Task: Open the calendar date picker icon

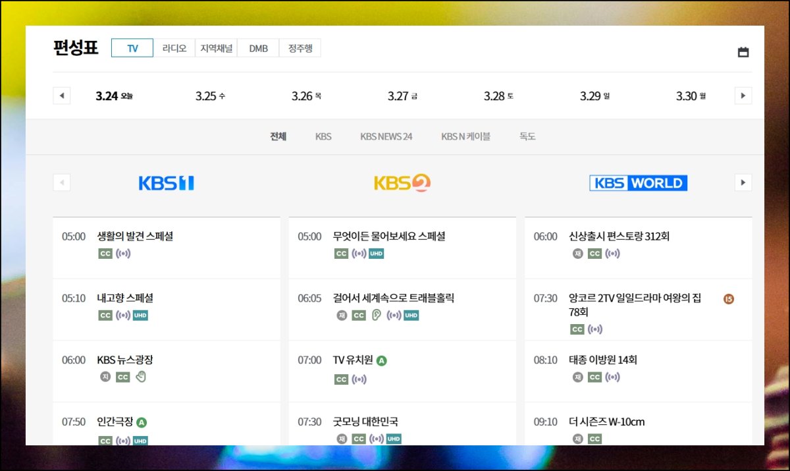Action: coord(743,52)
